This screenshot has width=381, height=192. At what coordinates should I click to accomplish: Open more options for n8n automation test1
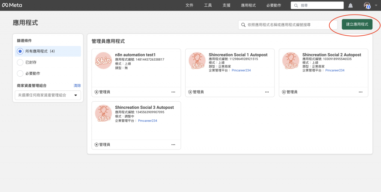pyautogui.click(x=173, y=92)
